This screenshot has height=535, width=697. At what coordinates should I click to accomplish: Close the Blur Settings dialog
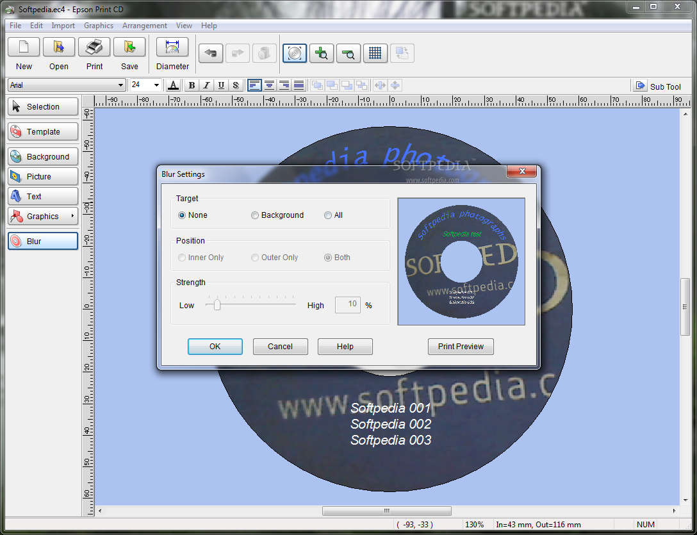tap(522, 171)
